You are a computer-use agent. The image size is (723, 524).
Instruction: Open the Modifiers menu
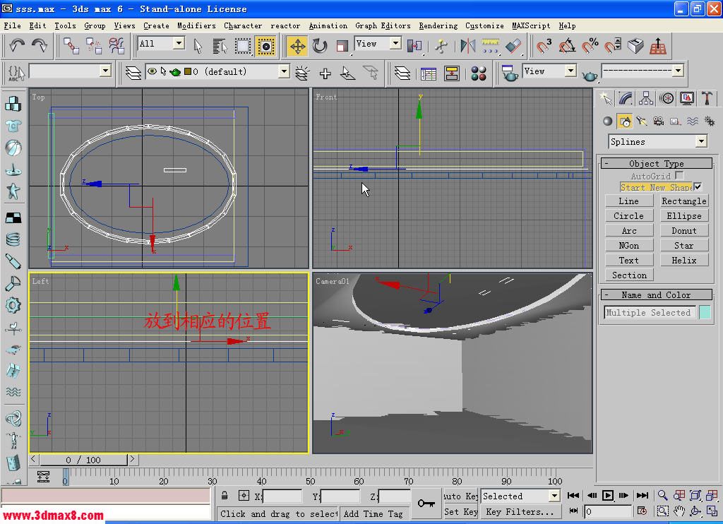point(196,25)
